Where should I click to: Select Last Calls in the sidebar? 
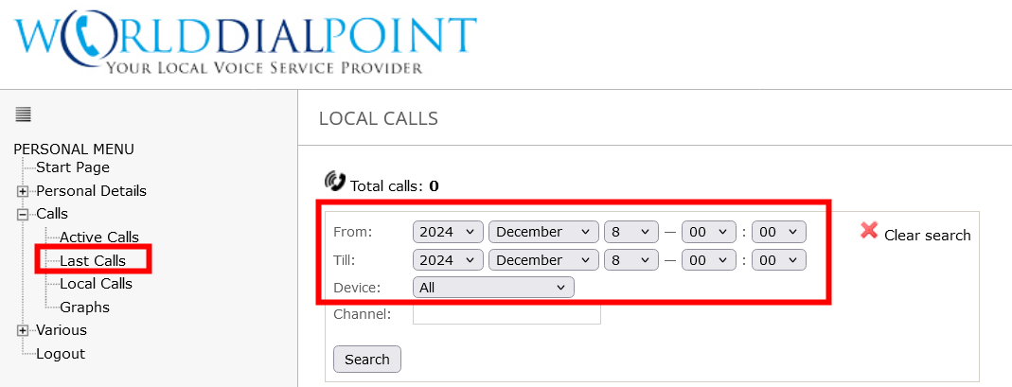tap(92, 260)
